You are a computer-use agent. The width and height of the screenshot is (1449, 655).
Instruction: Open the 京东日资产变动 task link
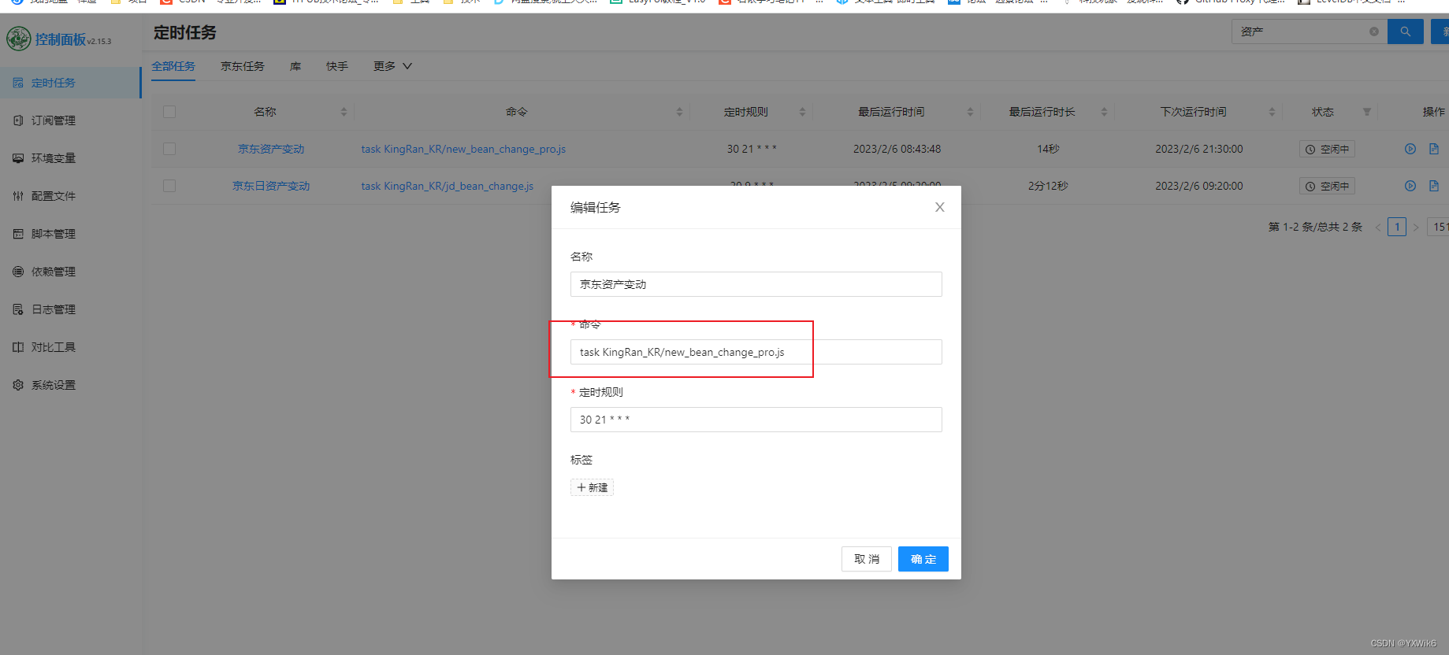(271, 186)
